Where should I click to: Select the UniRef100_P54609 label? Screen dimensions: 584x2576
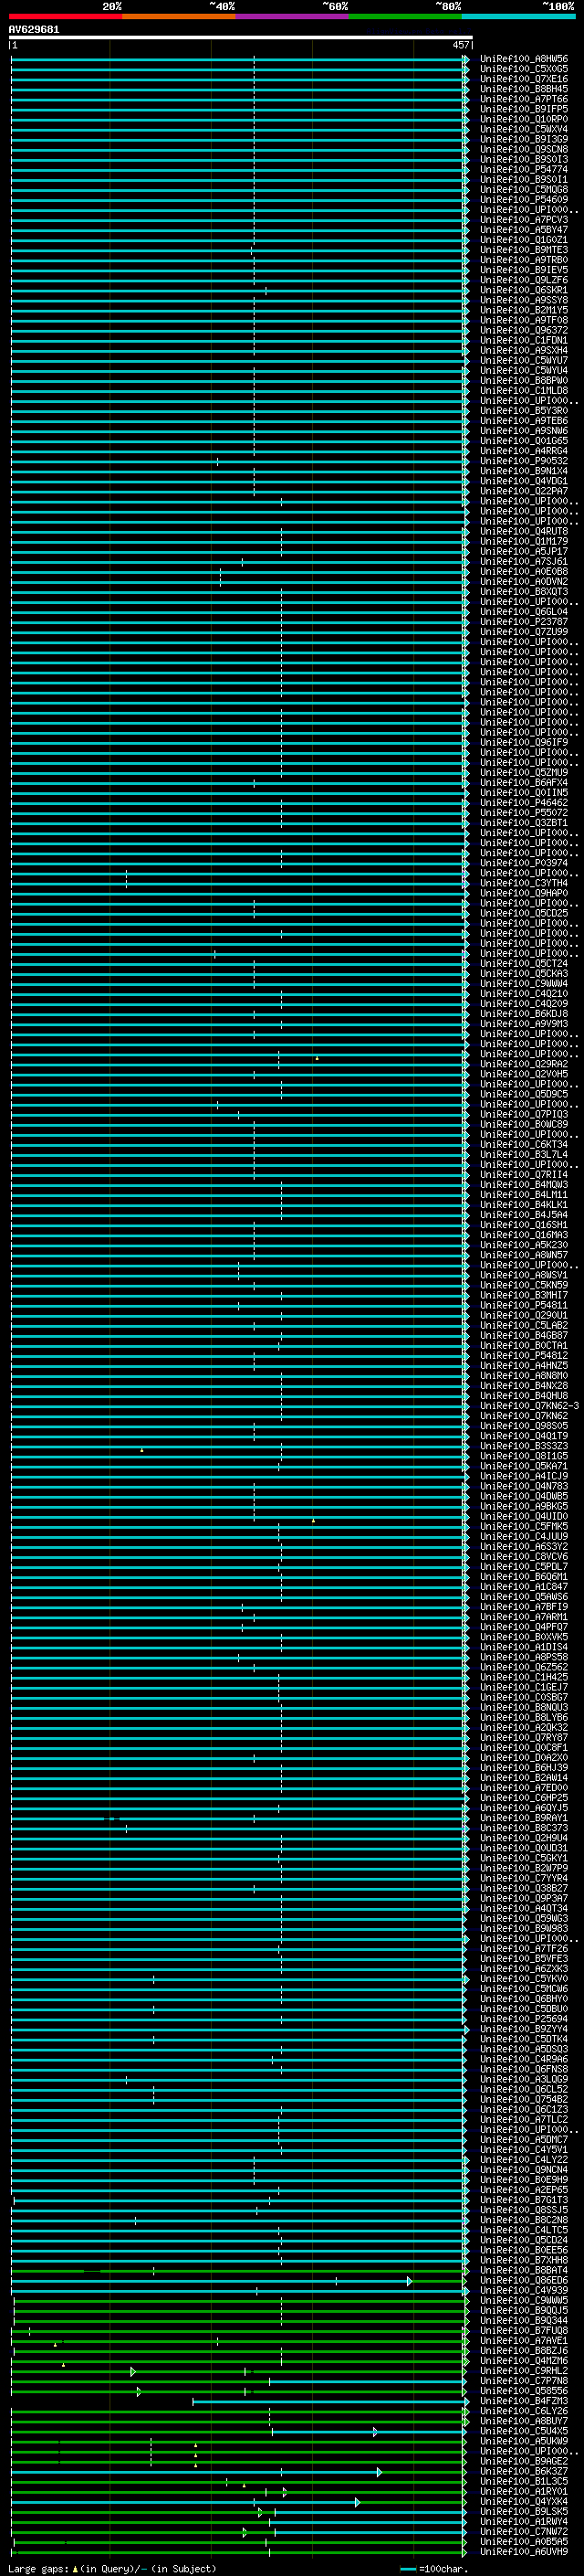pos(524,199)
